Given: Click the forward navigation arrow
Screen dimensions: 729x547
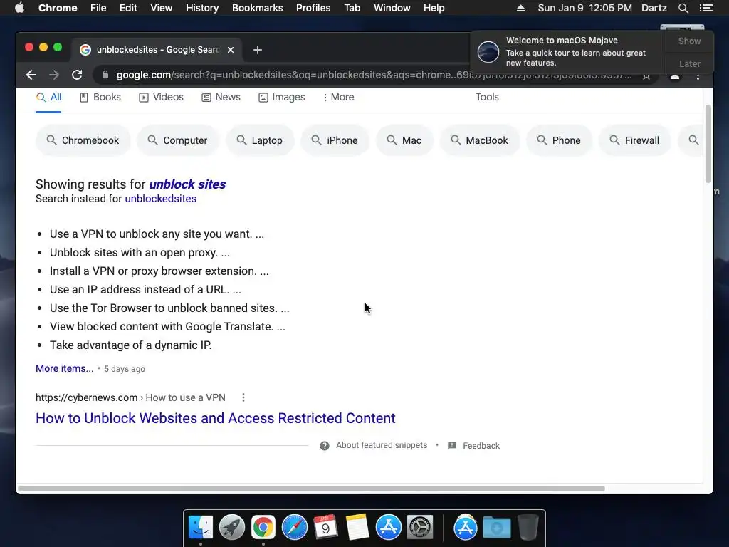Looking at the screenshot, I should point(54,75).
